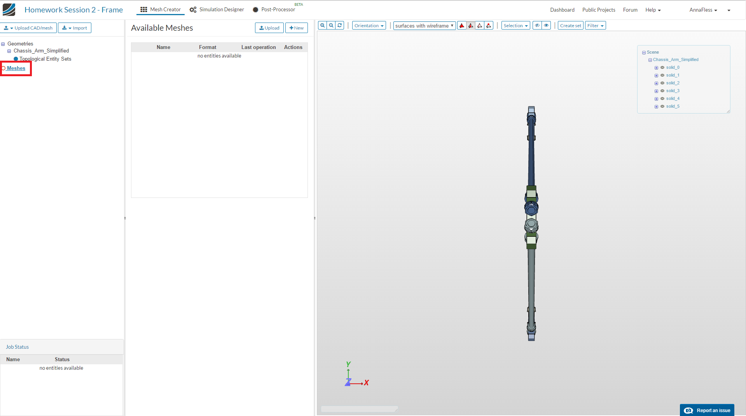Open the Homework Session 2 - Frame project title
The image size is (746, 416).
73,10
